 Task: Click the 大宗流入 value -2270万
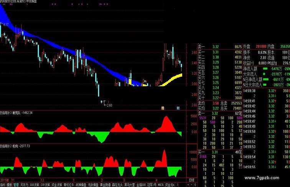276,74
